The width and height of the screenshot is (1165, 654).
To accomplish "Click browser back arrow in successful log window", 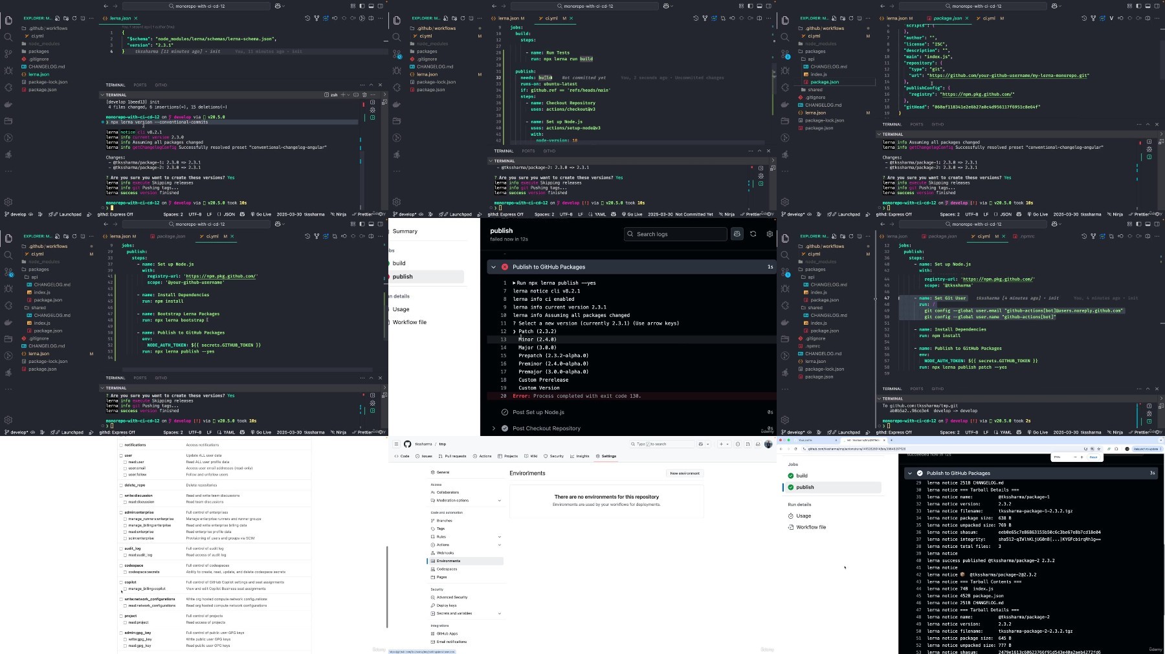I will [x=781, y=449].
